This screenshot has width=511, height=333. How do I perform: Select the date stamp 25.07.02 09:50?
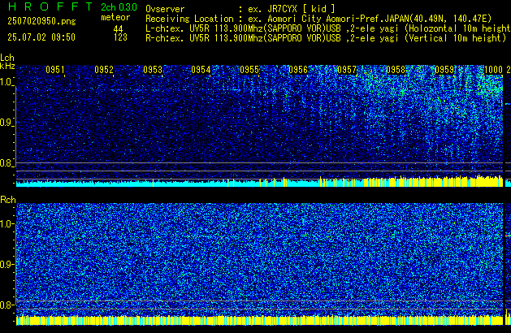coord(41,37)
